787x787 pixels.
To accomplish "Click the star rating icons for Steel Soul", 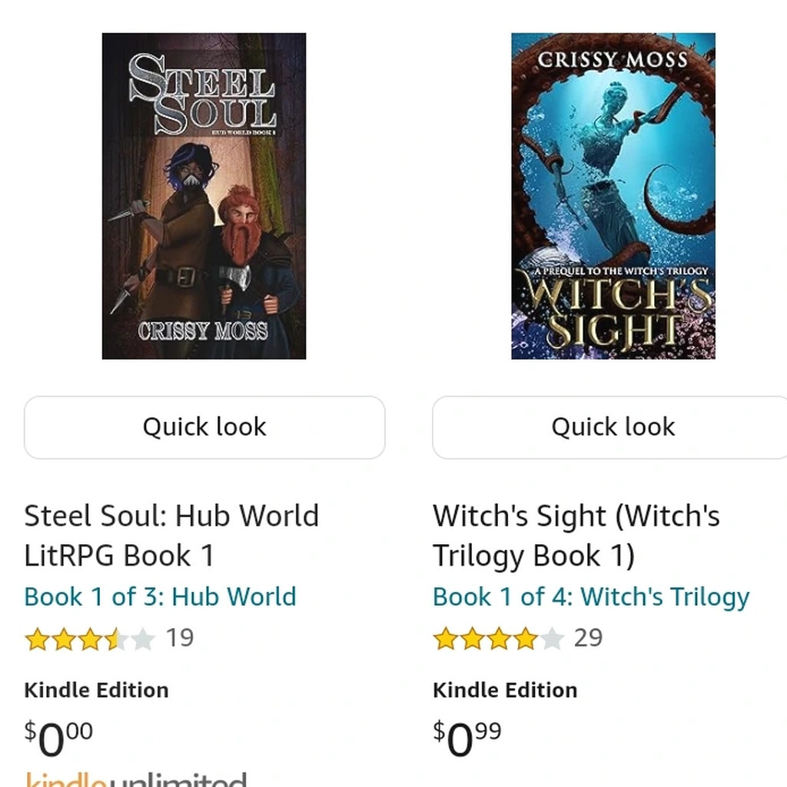I will tap(89, 639).
